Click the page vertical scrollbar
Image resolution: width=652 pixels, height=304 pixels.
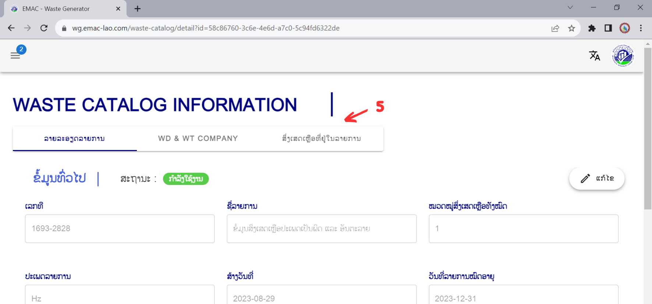point(648,129)
